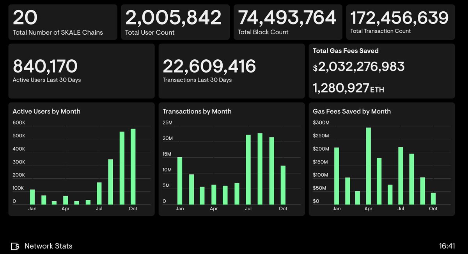Viewport: 468px width, 254px height.
Task: Click the October bar in Gas Fees Saved chart
Action: click(433, 199)
